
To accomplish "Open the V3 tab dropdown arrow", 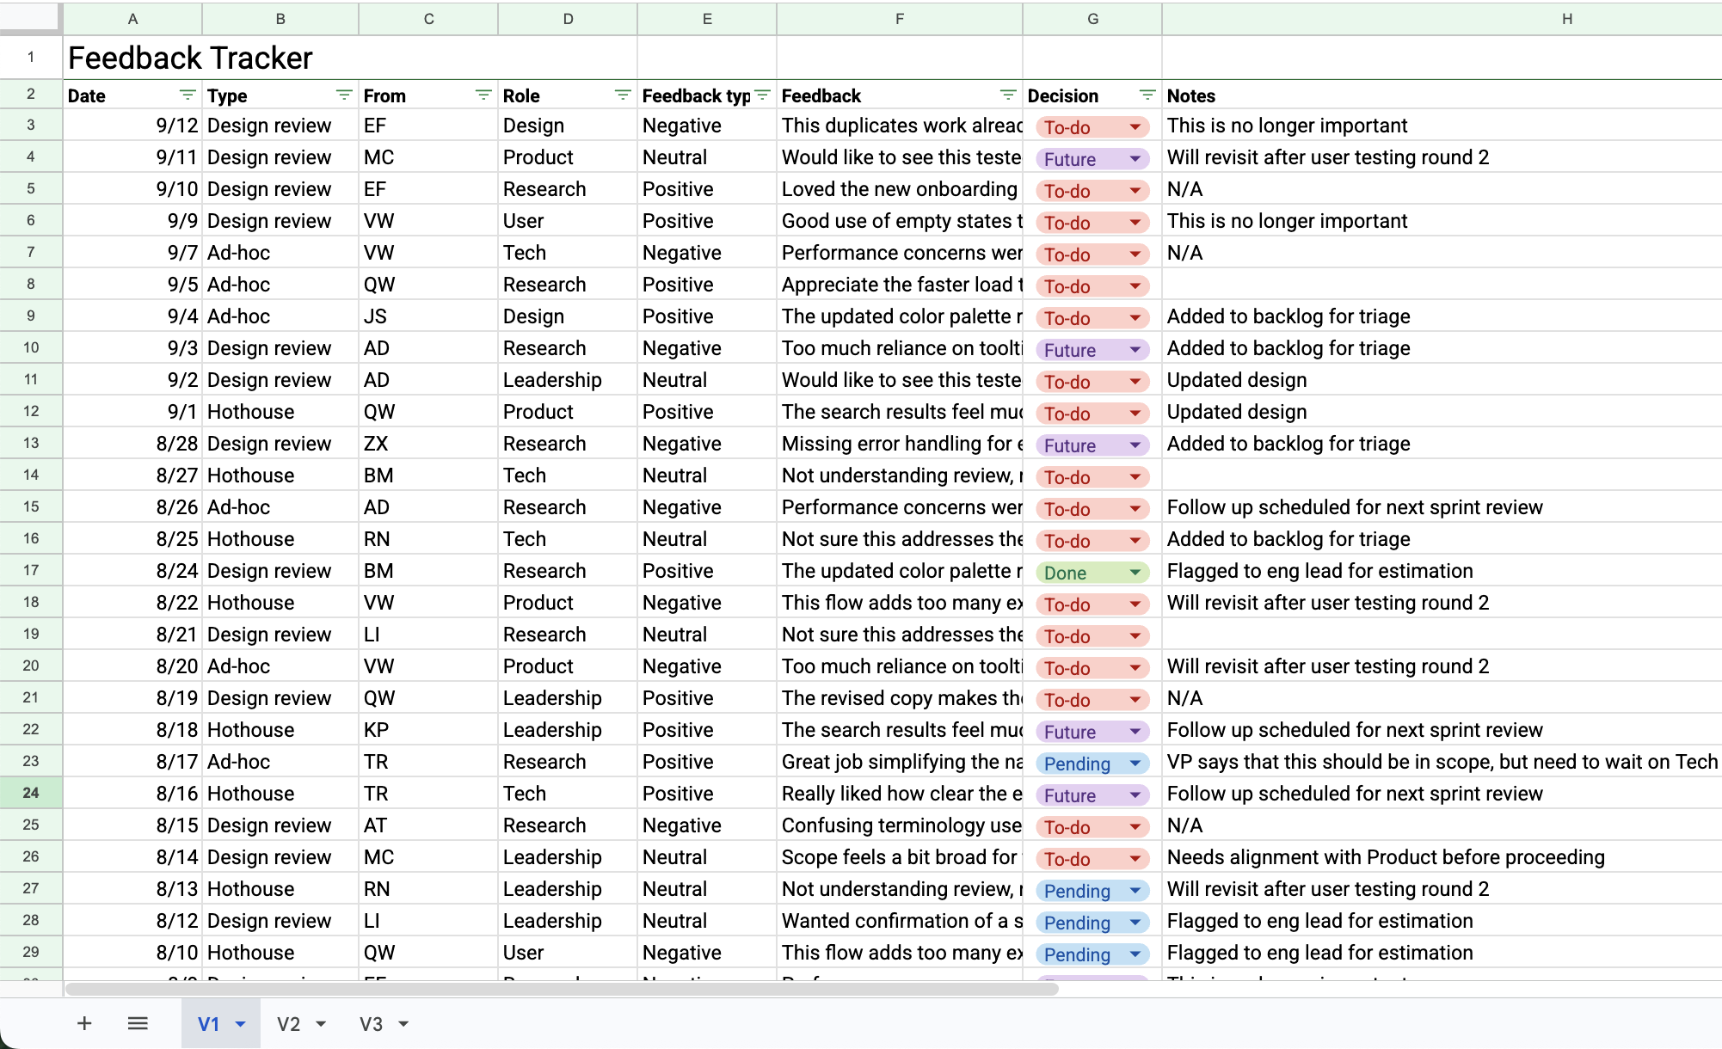I will [x=403, y=1024].
